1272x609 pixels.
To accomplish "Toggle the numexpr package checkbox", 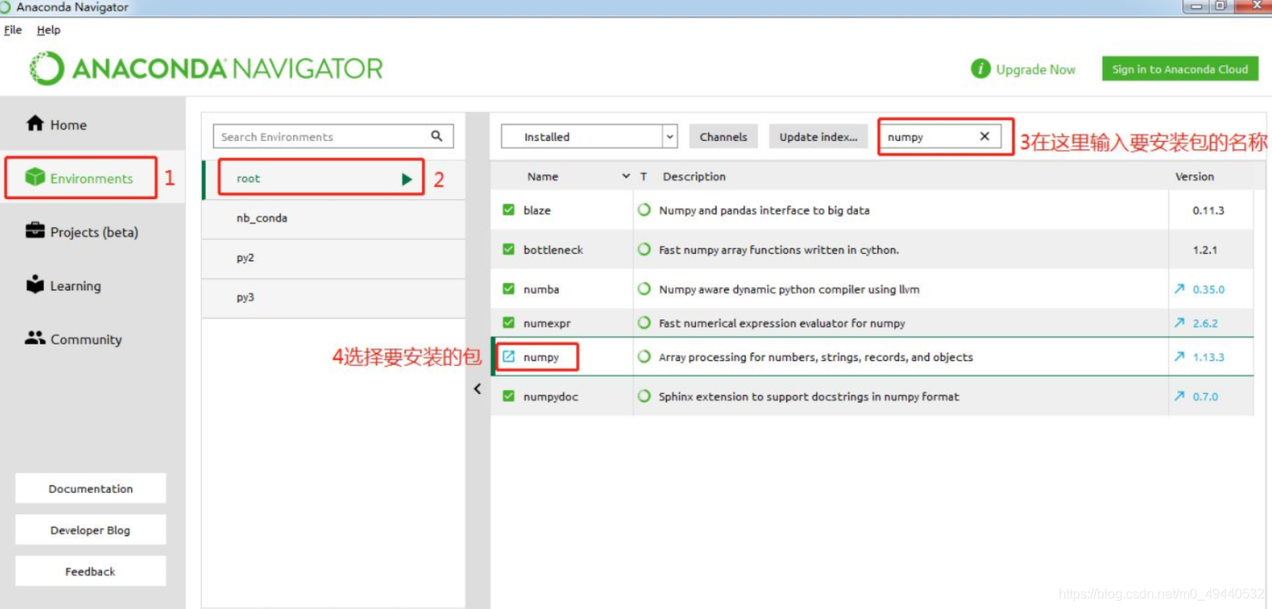I will (509, 323).
